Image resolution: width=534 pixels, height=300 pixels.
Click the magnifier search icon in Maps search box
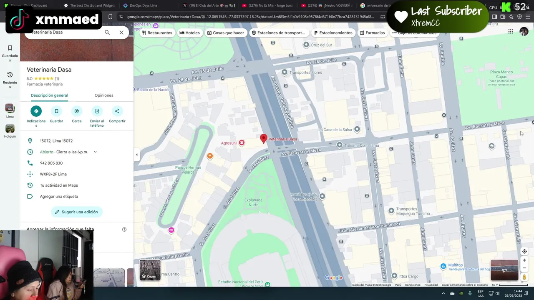coord(107,32)
